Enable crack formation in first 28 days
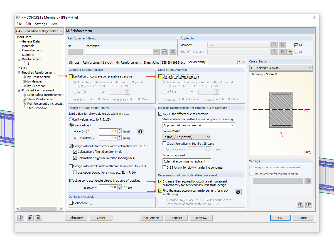 point(164,144)
